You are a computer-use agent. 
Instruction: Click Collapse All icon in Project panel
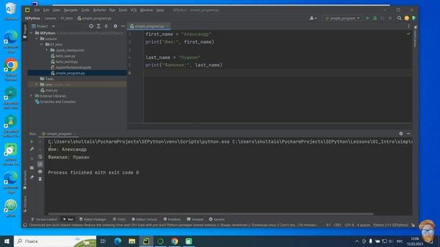[106, 26]
